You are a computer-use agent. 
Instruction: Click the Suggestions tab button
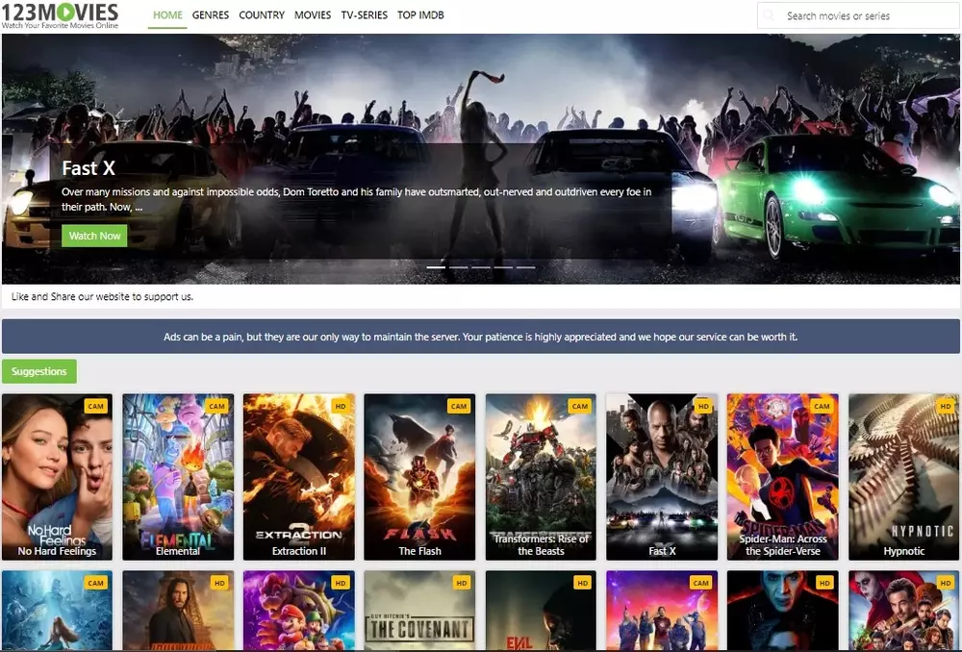pos(39,371)
